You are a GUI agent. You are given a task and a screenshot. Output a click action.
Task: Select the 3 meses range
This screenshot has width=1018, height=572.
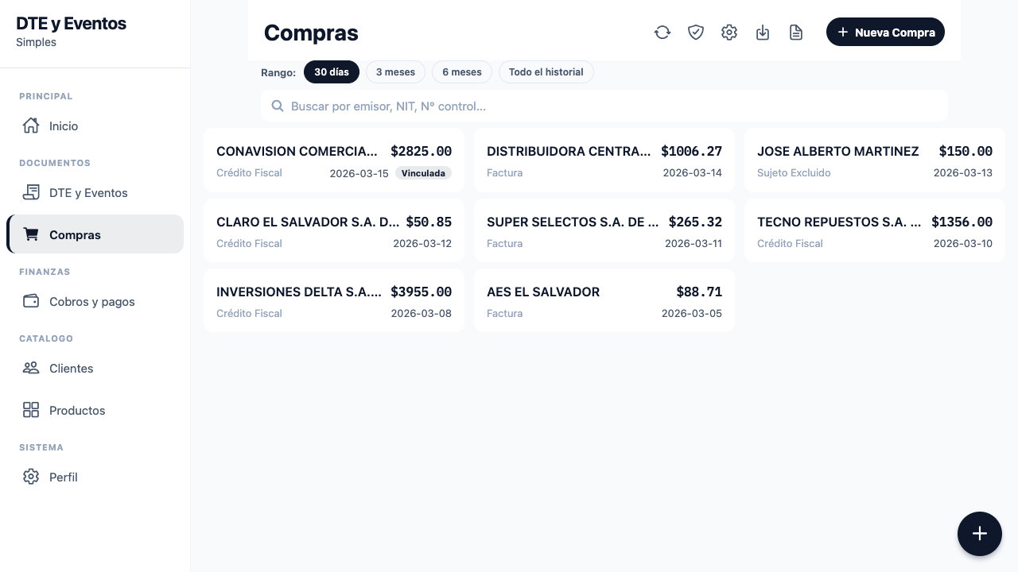[x=395, y=72]
